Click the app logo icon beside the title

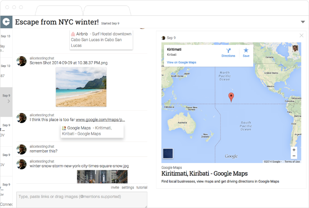pyautogui.click(x=6, y=22)
